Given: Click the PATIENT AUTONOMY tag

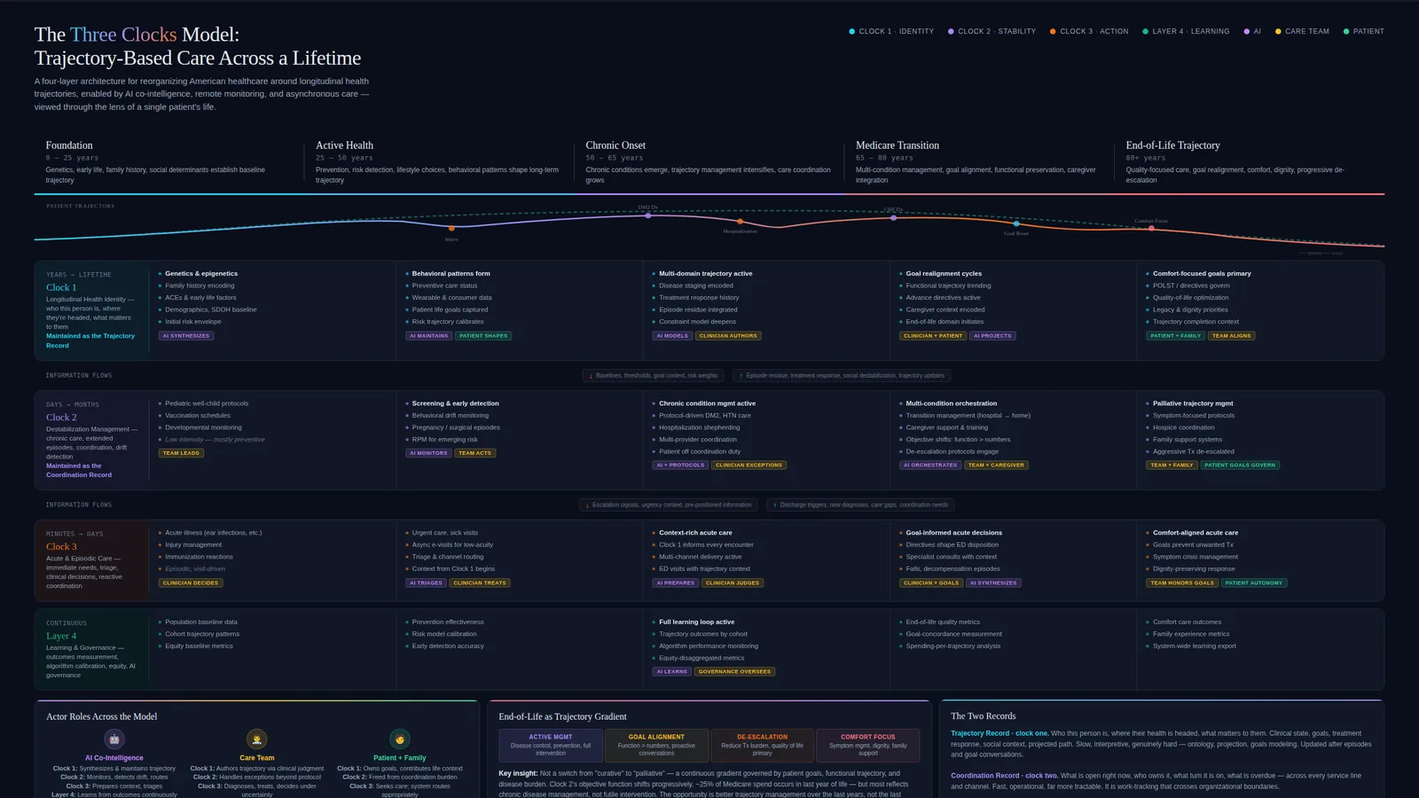Looking at the screenshot, I should point(1254,583).
